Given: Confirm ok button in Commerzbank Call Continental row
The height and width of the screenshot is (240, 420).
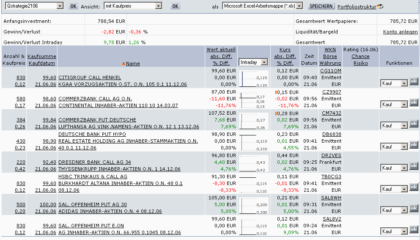Looking at the screenshot, I should pos(414,102).
